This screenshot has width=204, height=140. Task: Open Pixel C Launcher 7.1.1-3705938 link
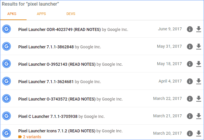[48, 116]
